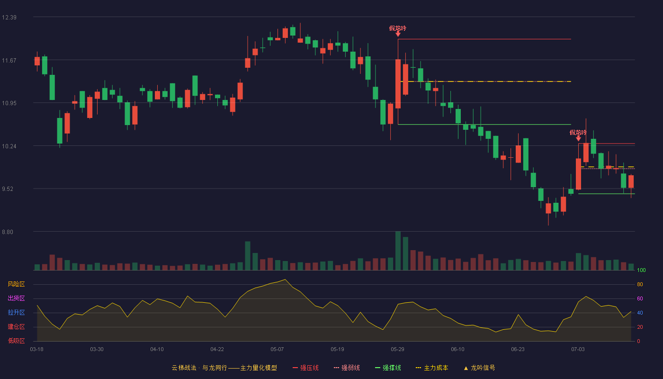Toggle the 强压线 legend item
Screen dimensions: 663x379
(305, 368)
